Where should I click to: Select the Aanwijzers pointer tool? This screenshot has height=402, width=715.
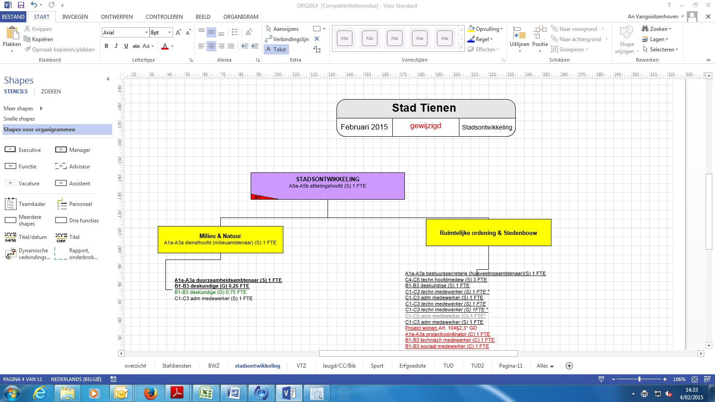(282, 29)
